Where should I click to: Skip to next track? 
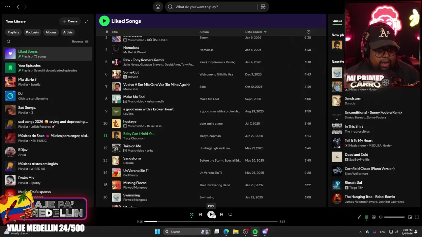click(x=222, y=214)
